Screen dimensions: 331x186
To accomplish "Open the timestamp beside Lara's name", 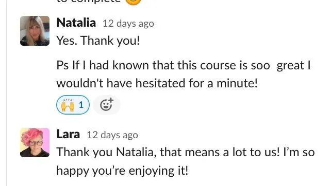I will [112, 135].
